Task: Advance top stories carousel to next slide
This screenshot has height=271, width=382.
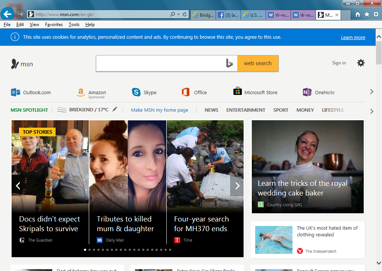Action: (x=237, y=186)
